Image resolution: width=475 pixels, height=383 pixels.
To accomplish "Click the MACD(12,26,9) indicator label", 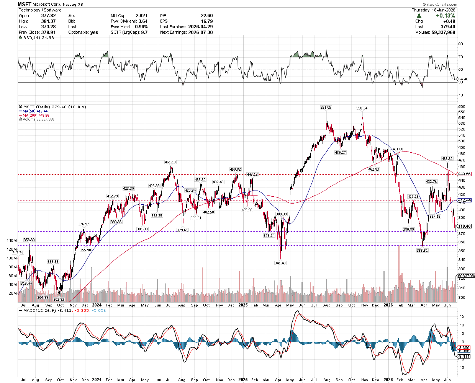I will tap(62, 310).
